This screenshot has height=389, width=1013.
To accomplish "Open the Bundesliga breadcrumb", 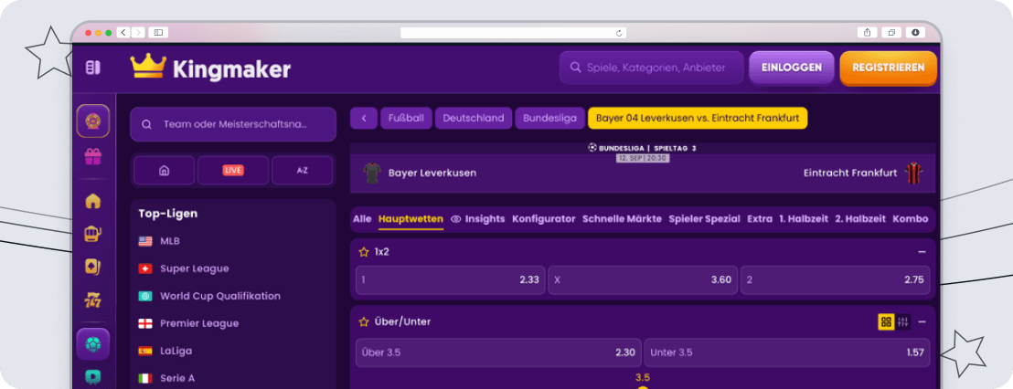I will (x=549, y=118).
